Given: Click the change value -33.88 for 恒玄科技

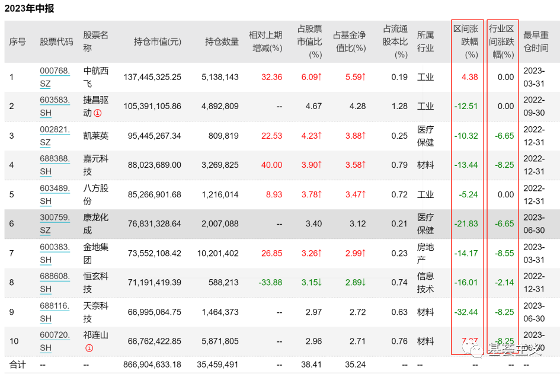Looking at the screenshot, I should click(x=270, y=283).
